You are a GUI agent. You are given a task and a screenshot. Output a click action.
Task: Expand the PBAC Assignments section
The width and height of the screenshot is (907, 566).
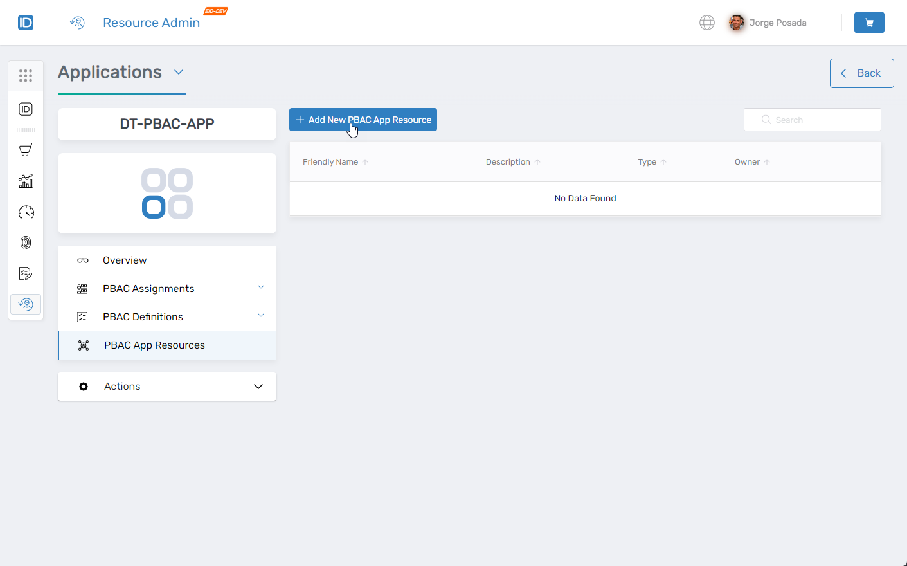click(x=148, y=288)
